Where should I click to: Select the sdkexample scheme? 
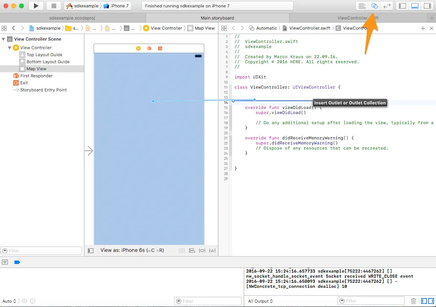(82, 6)
